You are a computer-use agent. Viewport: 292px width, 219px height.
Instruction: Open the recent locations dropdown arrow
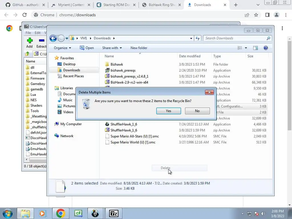[67, 38]
